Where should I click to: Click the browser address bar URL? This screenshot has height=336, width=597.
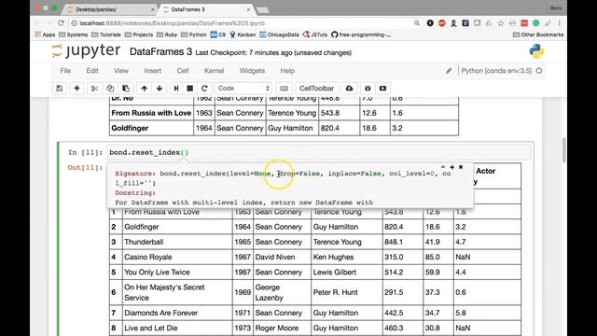[172, 23]
